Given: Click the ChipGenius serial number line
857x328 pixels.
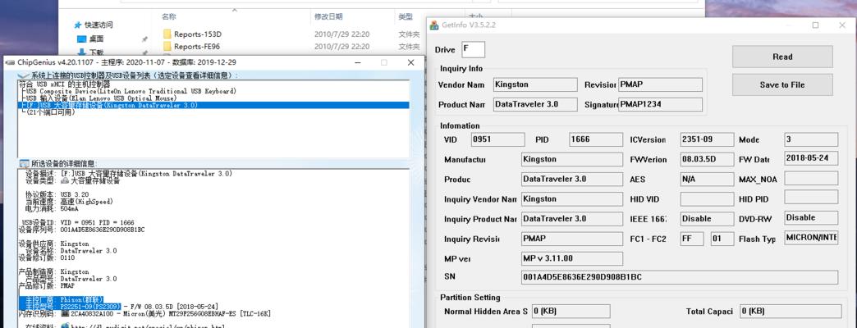Looking at the screenshot, I should 81,230.
